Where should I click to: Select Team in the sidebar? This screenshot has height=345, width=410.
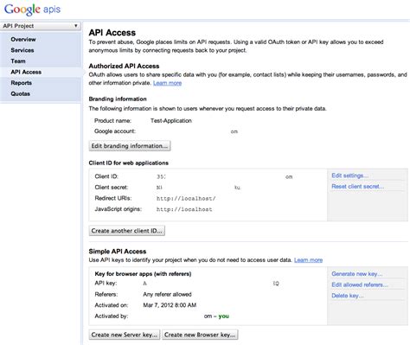pos(18,61)
